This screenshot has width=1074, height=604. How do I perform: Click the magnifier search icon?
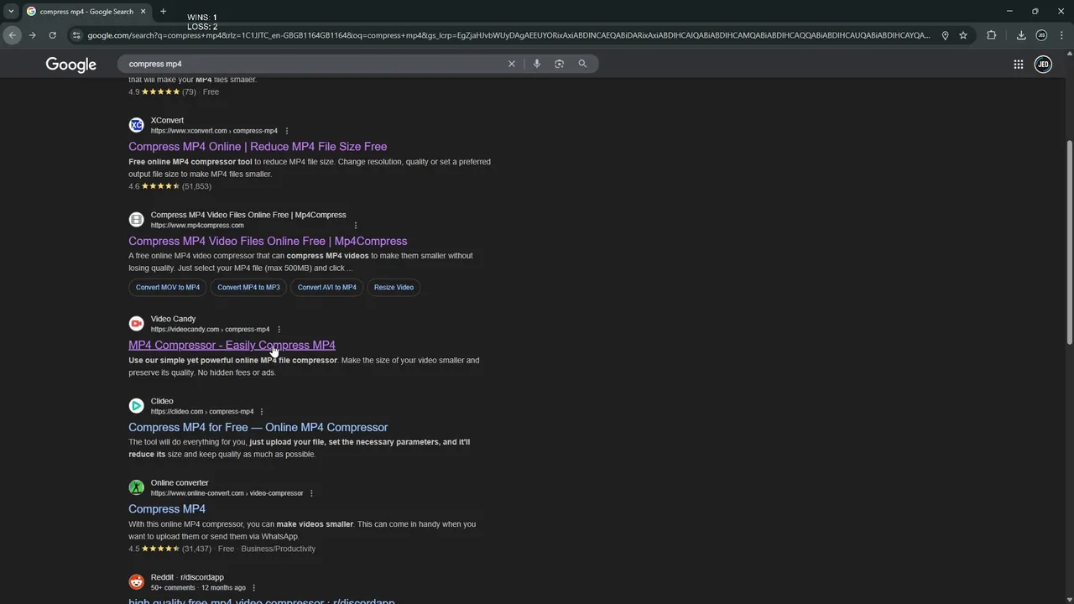tap(582, 64)
